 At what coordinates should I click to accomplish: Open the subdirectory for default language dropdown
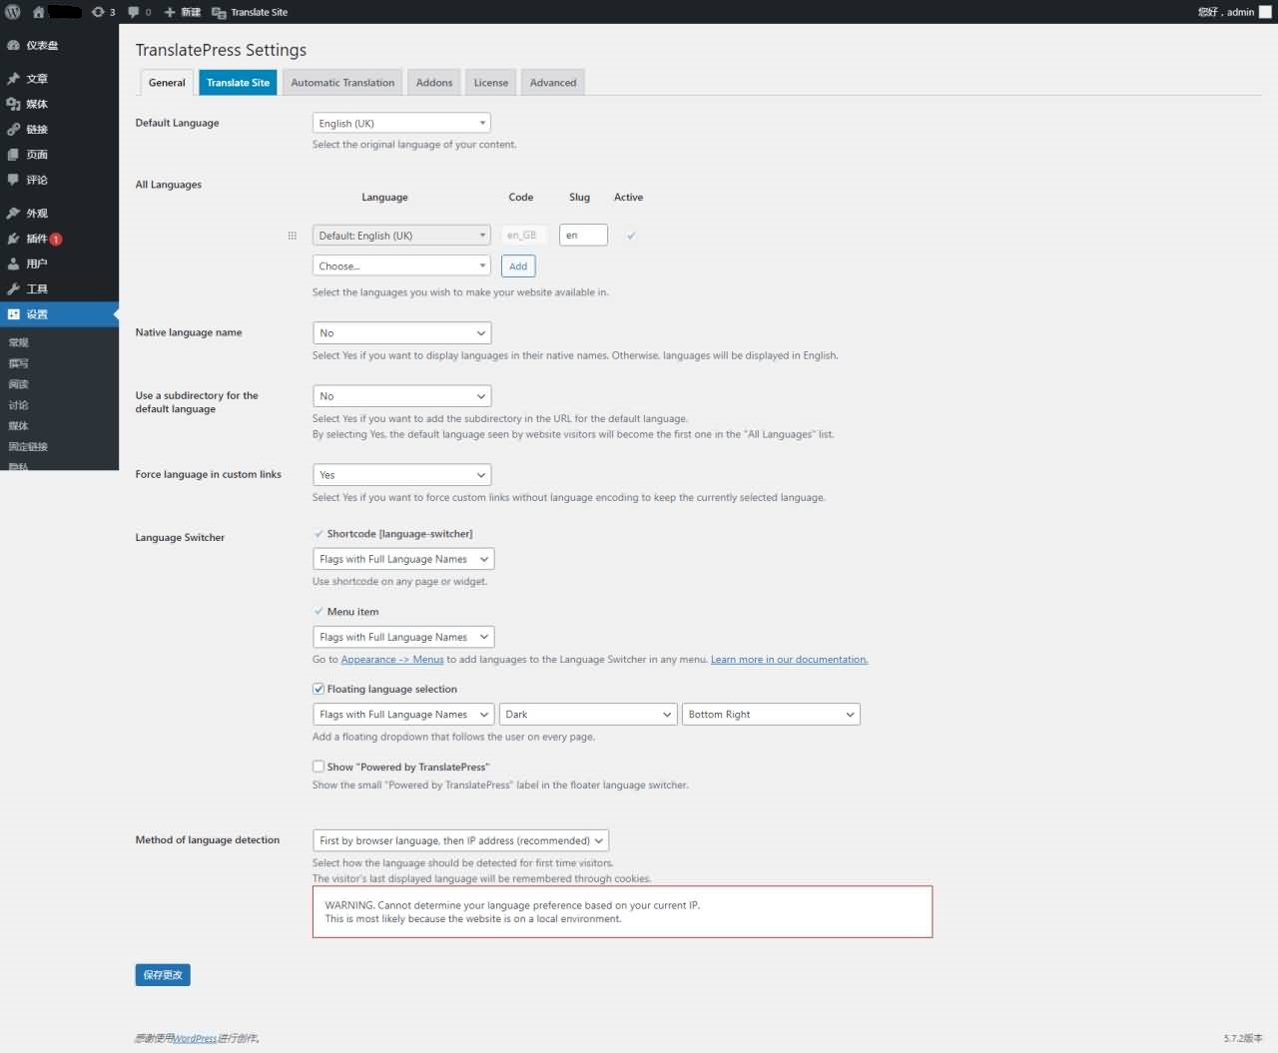[401, 396]
